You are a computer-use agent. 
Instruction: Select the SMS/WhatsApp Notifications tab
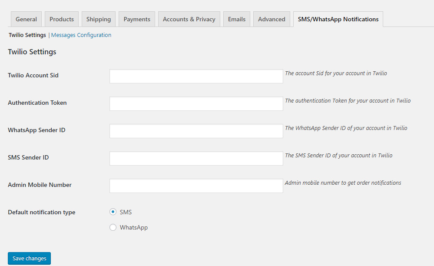[x=338, y=19]
